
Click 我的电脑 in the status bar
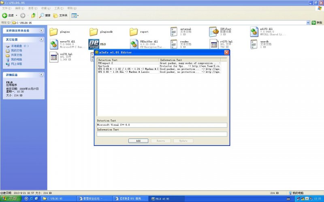tap(296, 193)
